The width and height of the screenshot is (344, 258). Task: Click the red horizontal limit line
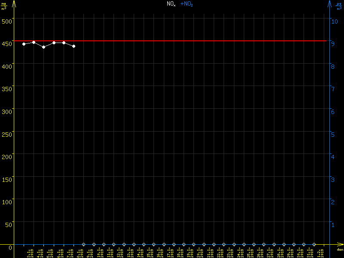172,41
